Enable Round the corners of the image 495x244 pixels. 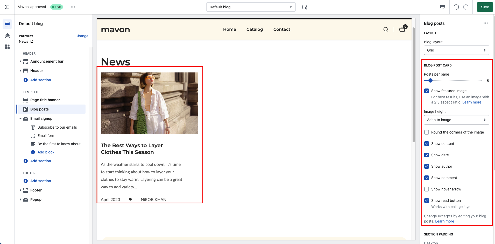[x=427, y=132]
